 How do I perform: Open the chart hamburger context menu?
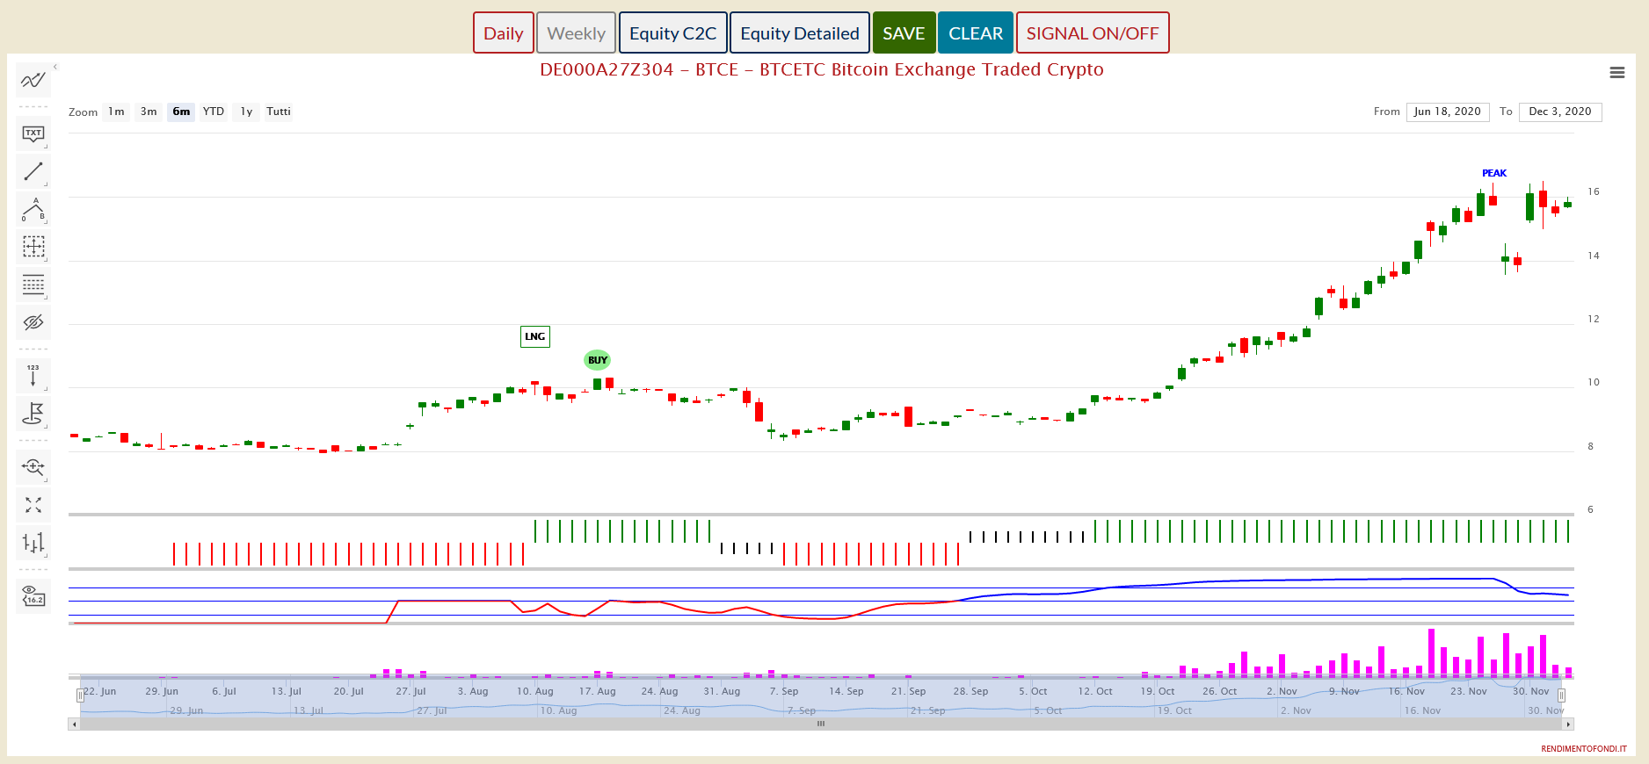coord(1616,73)
